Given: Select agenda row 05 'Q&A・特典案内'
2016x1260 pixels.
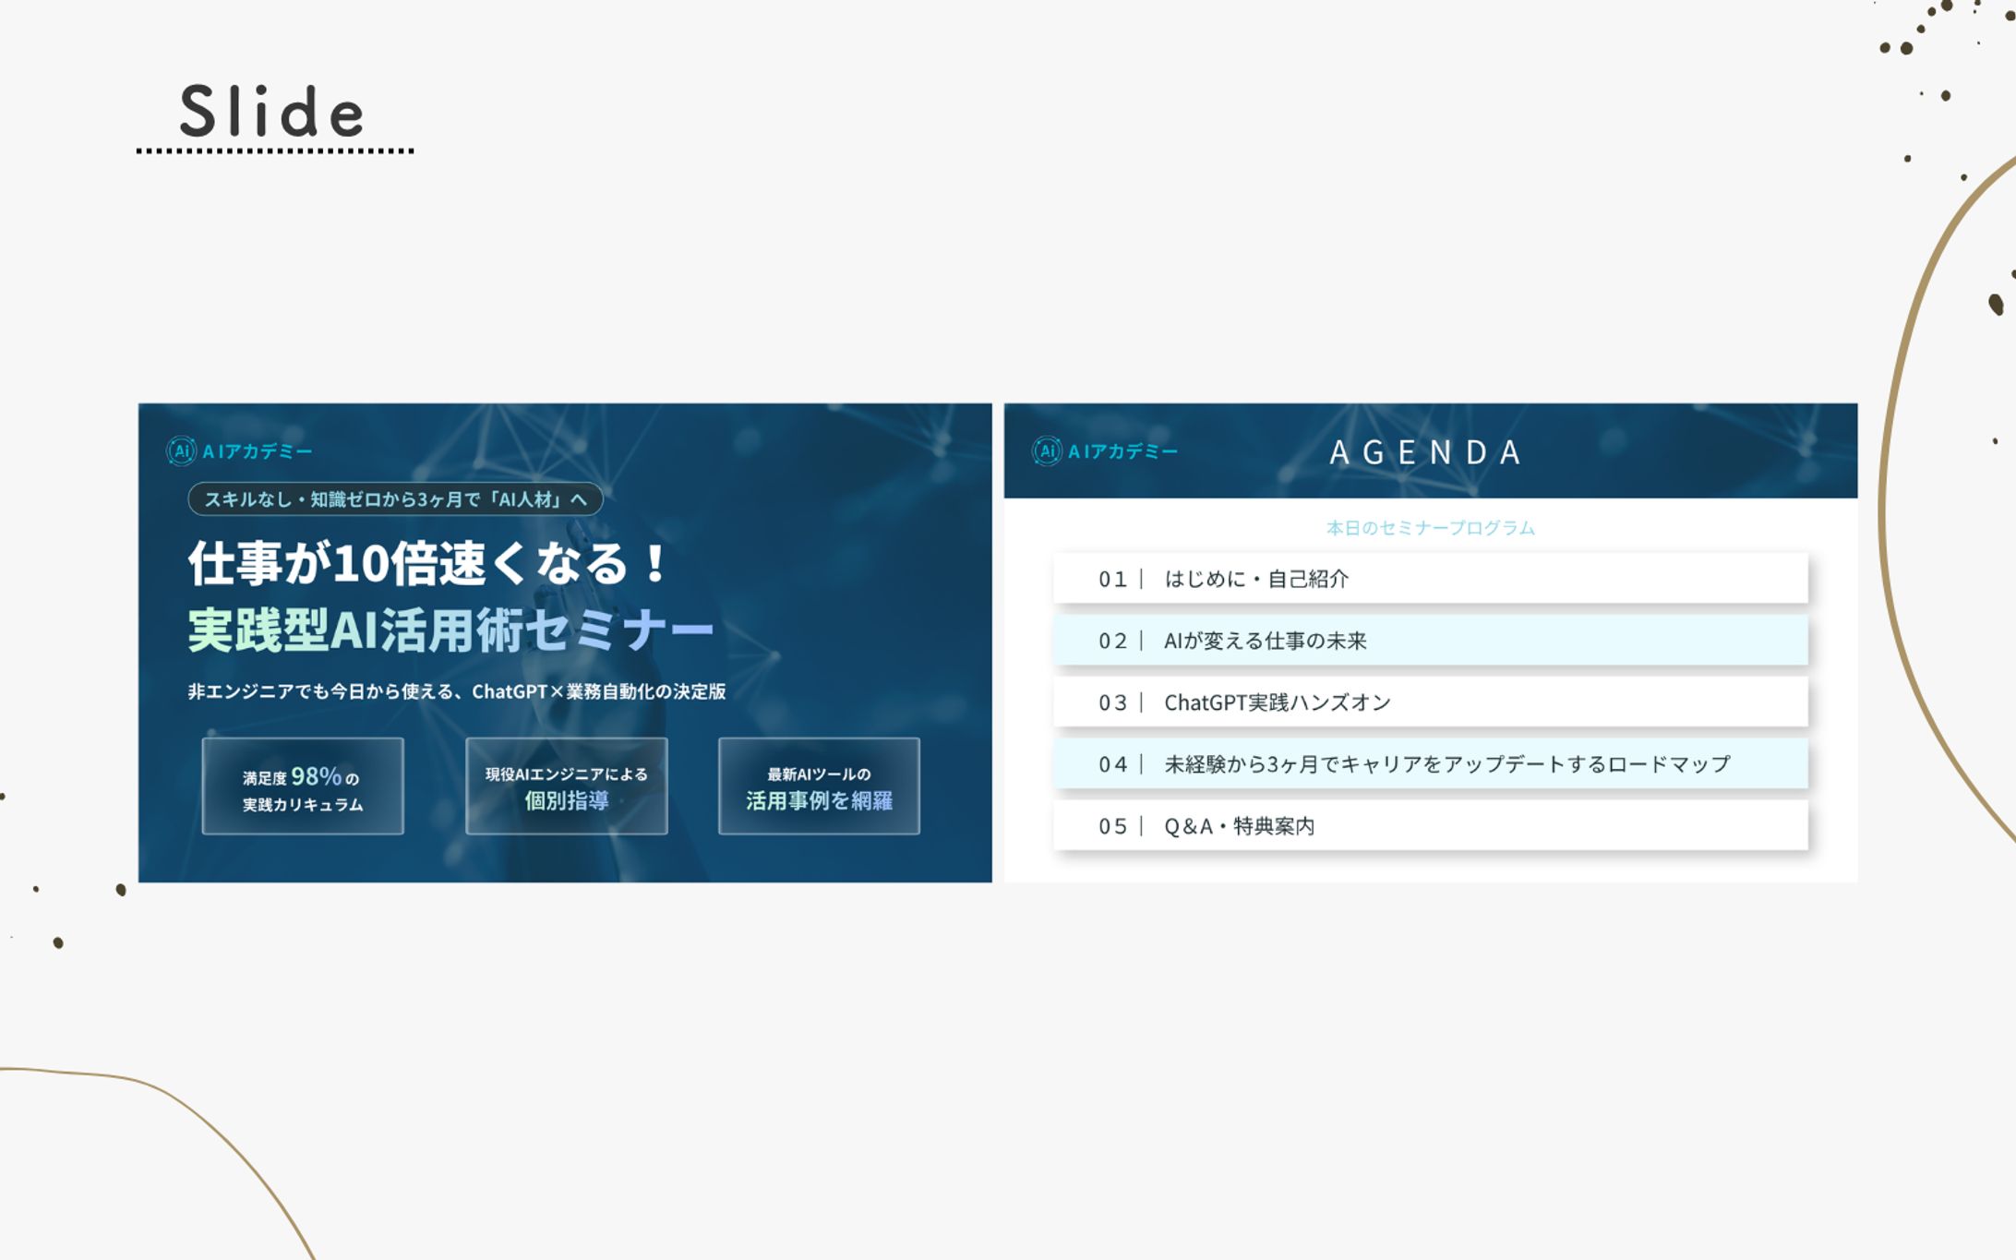Looking at the screenshot, I should pos(1431,826).
